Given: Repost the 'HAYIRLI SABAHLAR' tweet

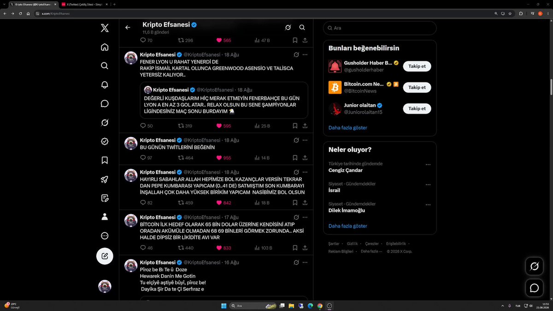Looking at the screenshot, I should click(x=181, y=203).
